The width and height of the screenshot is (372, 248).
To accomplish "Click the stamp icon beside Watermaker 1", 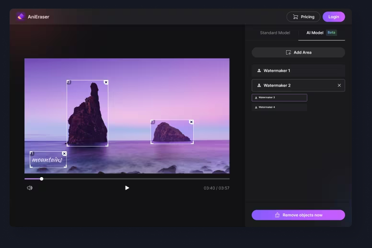I will [x=259, y=71].
